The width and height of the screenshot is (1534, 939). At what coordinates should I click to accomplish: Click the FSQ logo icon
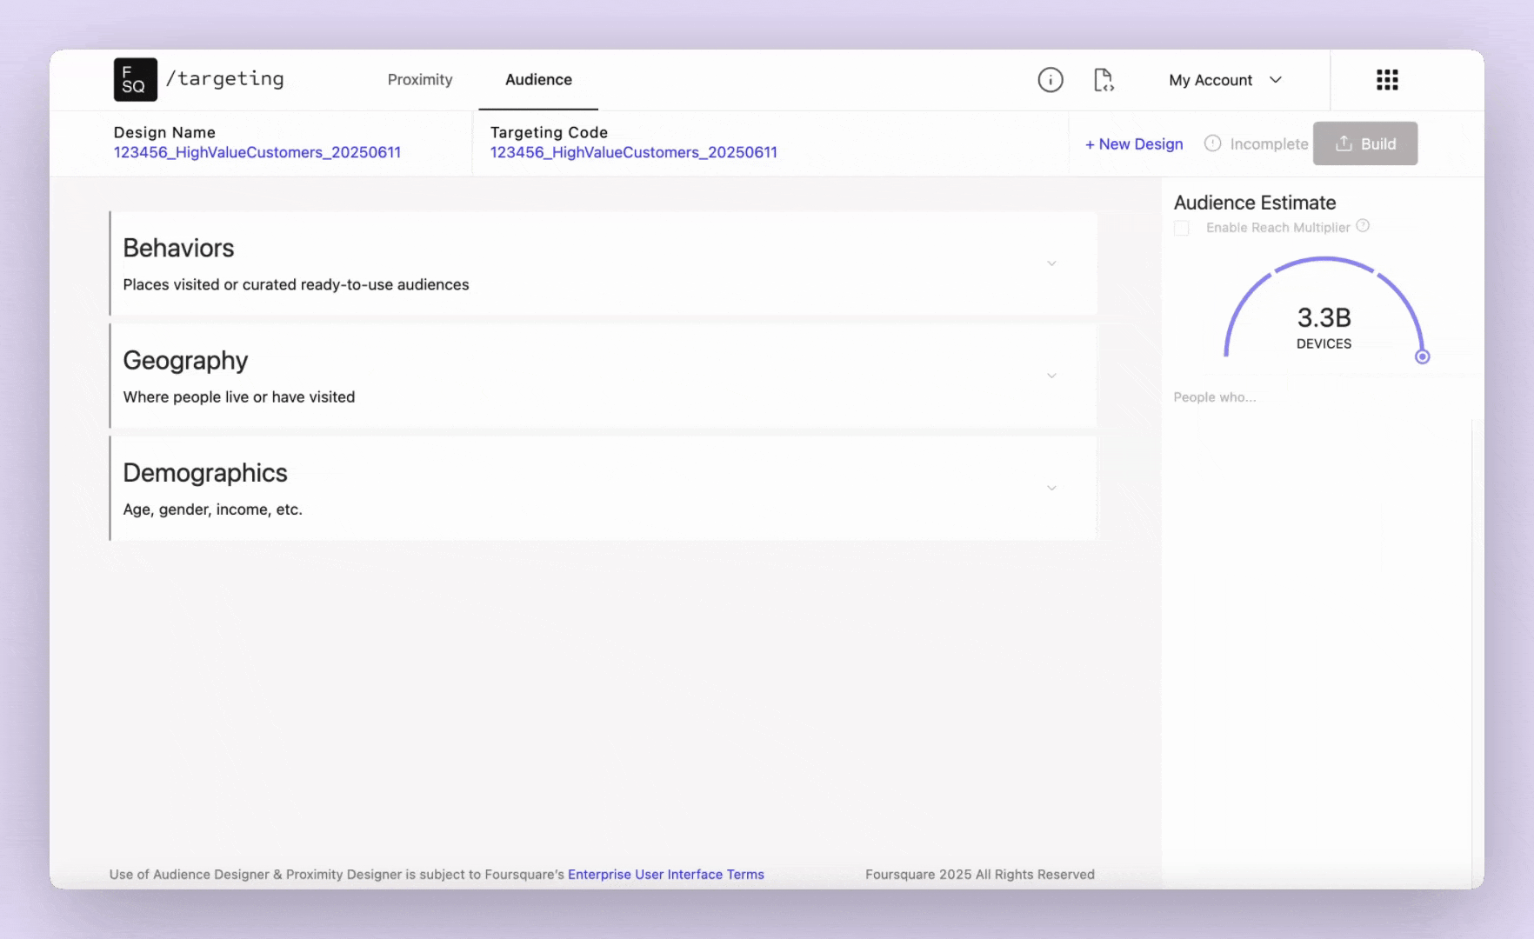[135, 80]
